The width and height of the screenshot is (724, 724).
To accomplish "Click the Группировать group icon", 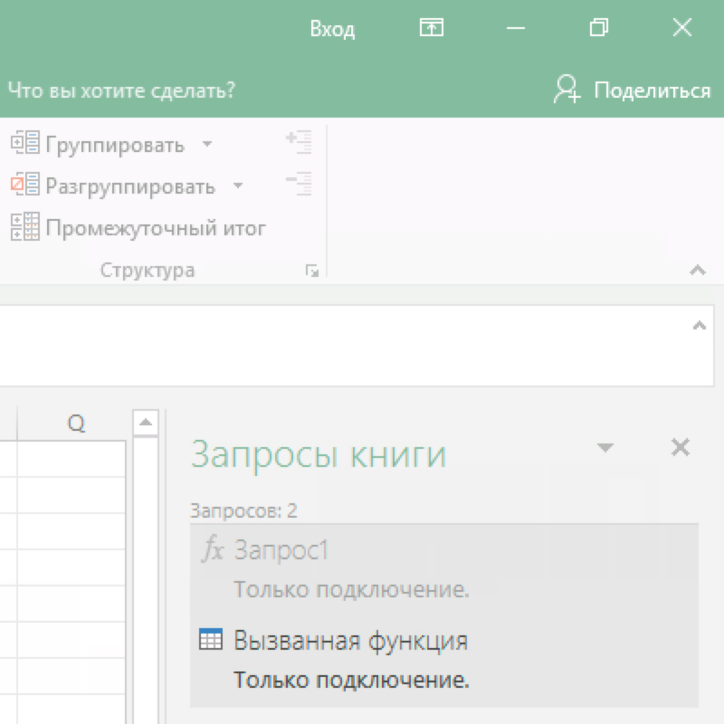I will pyautogui.click(x=25, y=142).
